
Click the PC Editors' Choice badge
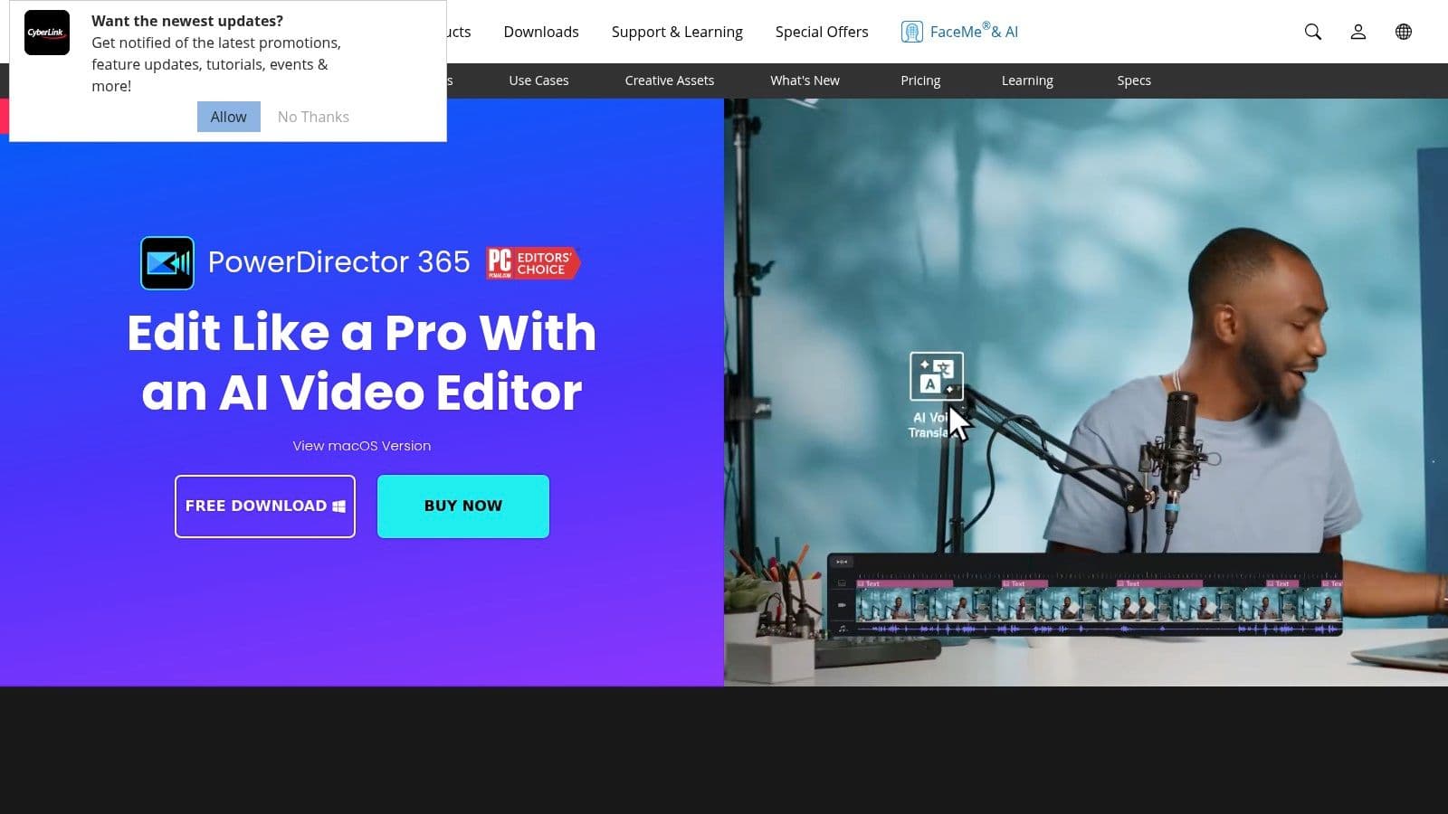[532, 263]
